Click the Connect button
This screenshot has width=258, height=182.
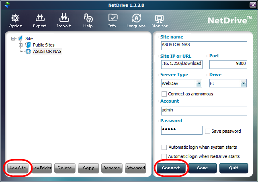171,168
